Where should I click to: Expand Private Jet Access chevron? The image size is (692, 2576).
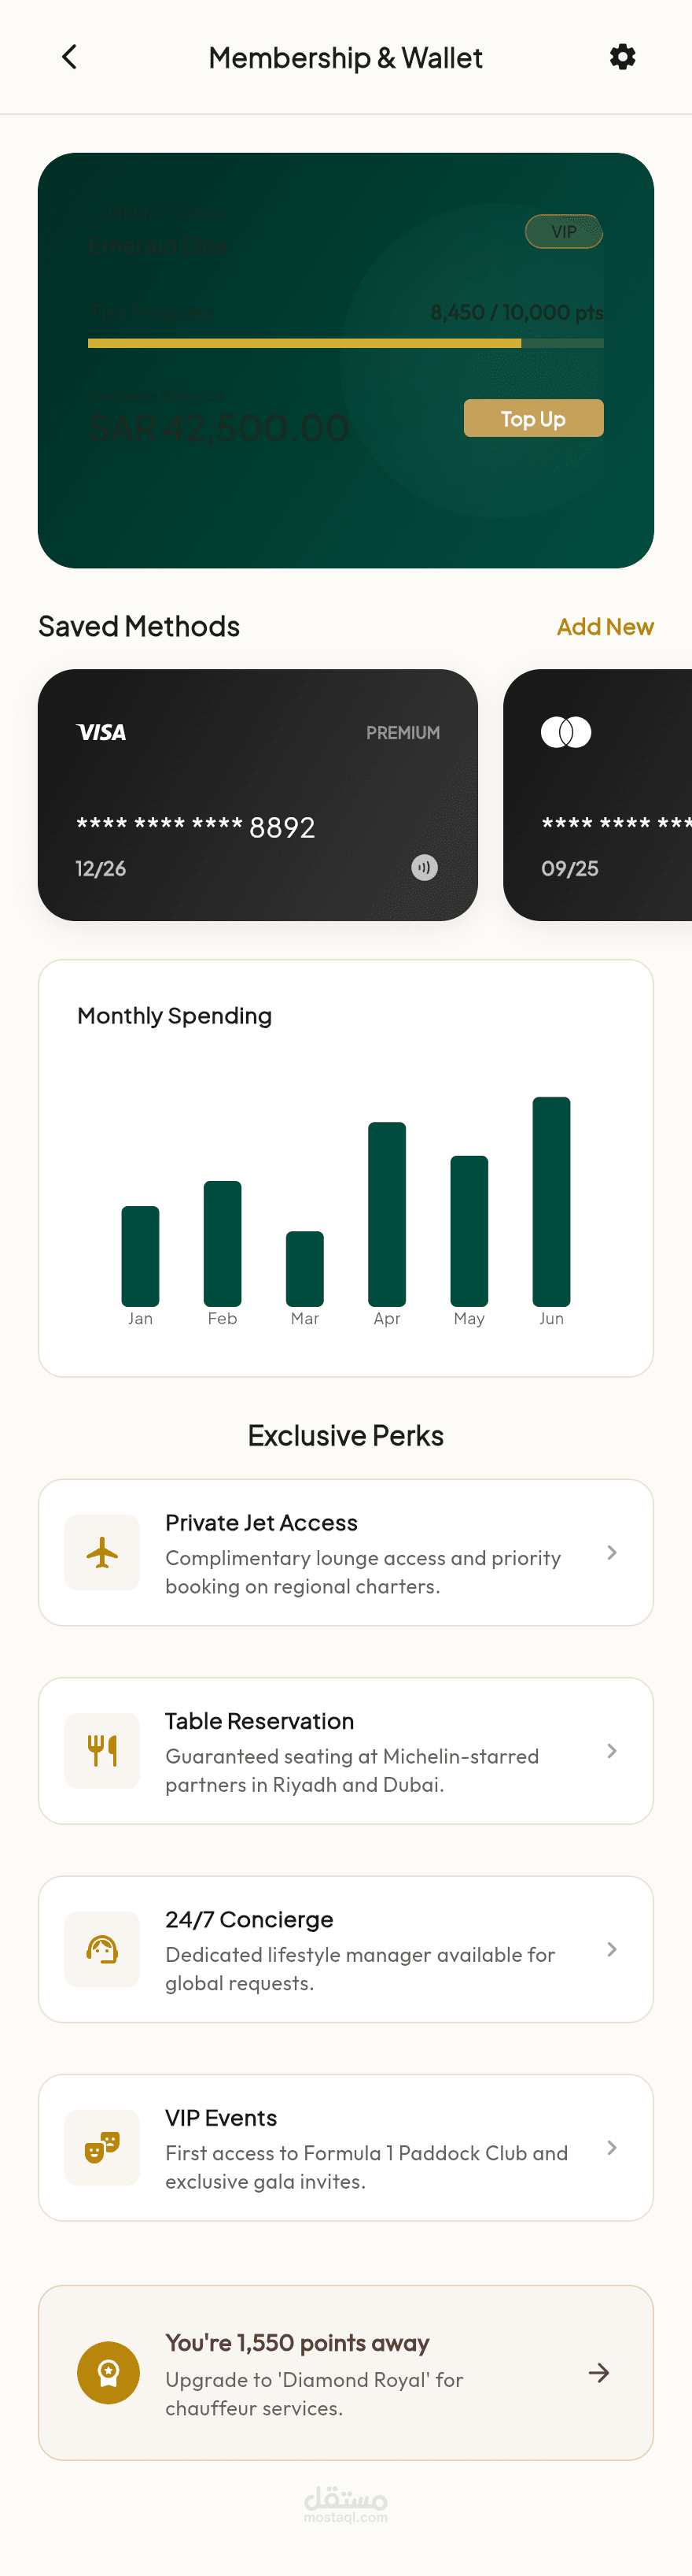pyautogui.click(x=611, y=1552)
